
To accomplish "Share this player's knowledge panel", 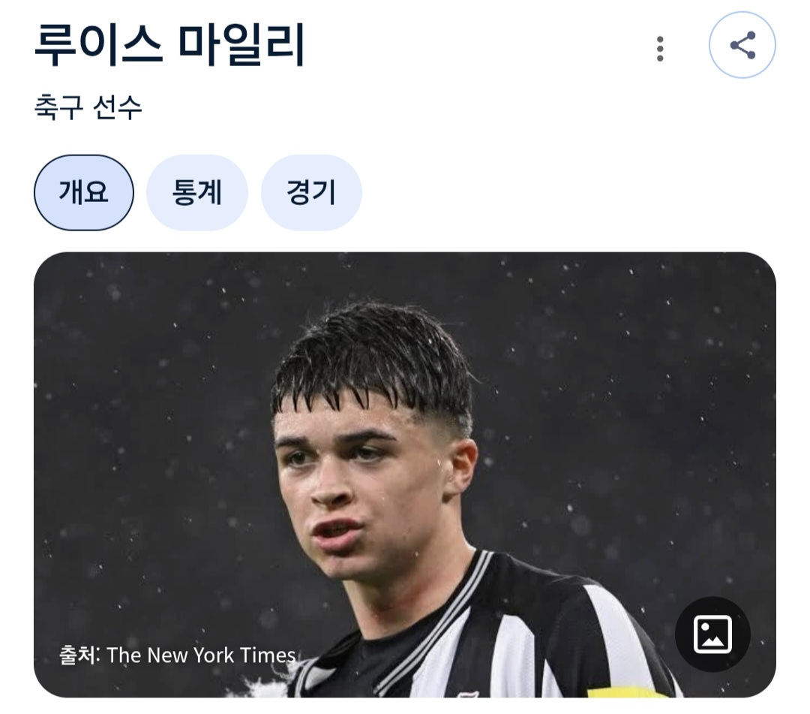I will 742,45.
